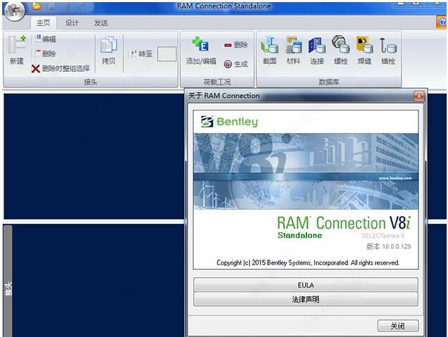The height and width of the screenshot is (337, 448).
Task: Switch to the 主页 ribbon tab
Action: pos(44,23)
